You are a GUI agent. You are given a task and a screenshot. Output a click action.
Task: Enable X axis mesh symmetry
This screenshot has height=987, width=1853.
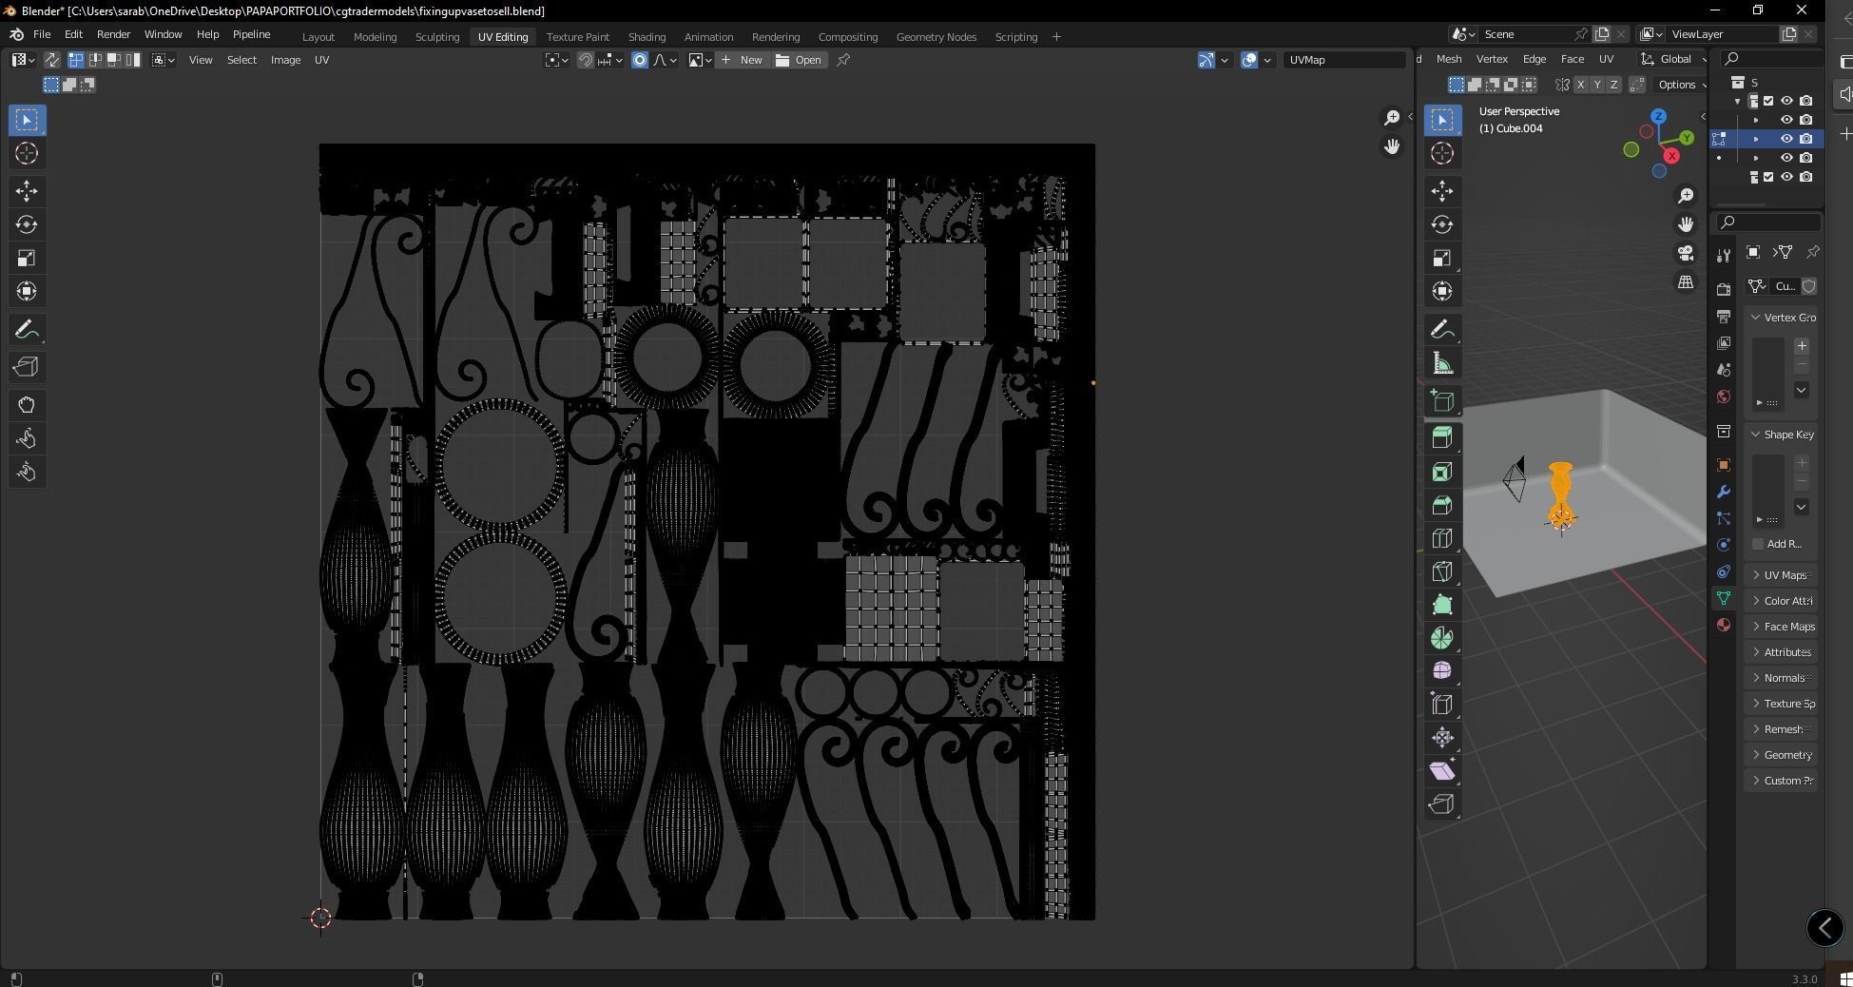[1581, 85]
